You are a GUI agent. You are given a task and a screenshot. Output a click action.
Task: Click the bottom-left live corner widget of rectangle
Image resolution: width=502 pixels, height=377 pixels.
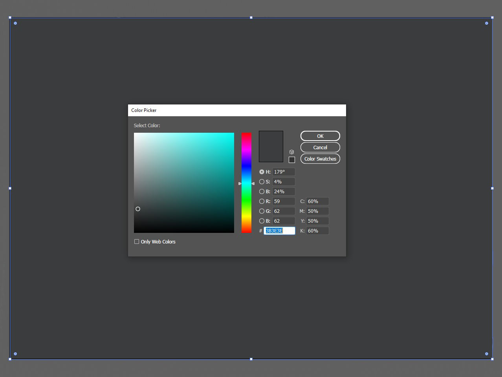(x=15, y=354)
